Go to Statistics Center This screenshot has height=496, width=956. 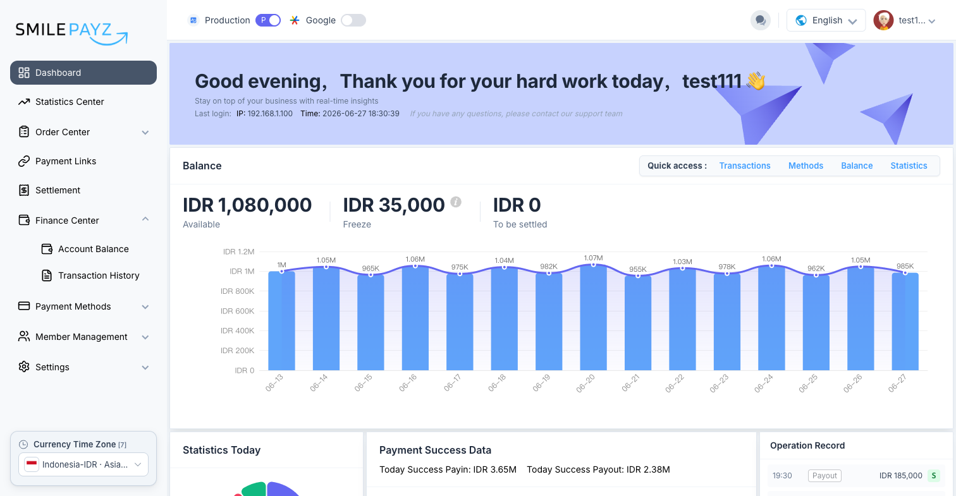tap(83, 102)
